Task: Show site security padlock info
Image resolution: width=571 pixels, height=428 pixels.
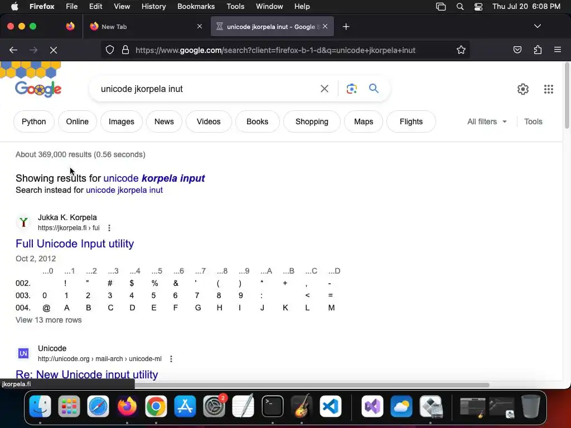Action: (125, 50)
